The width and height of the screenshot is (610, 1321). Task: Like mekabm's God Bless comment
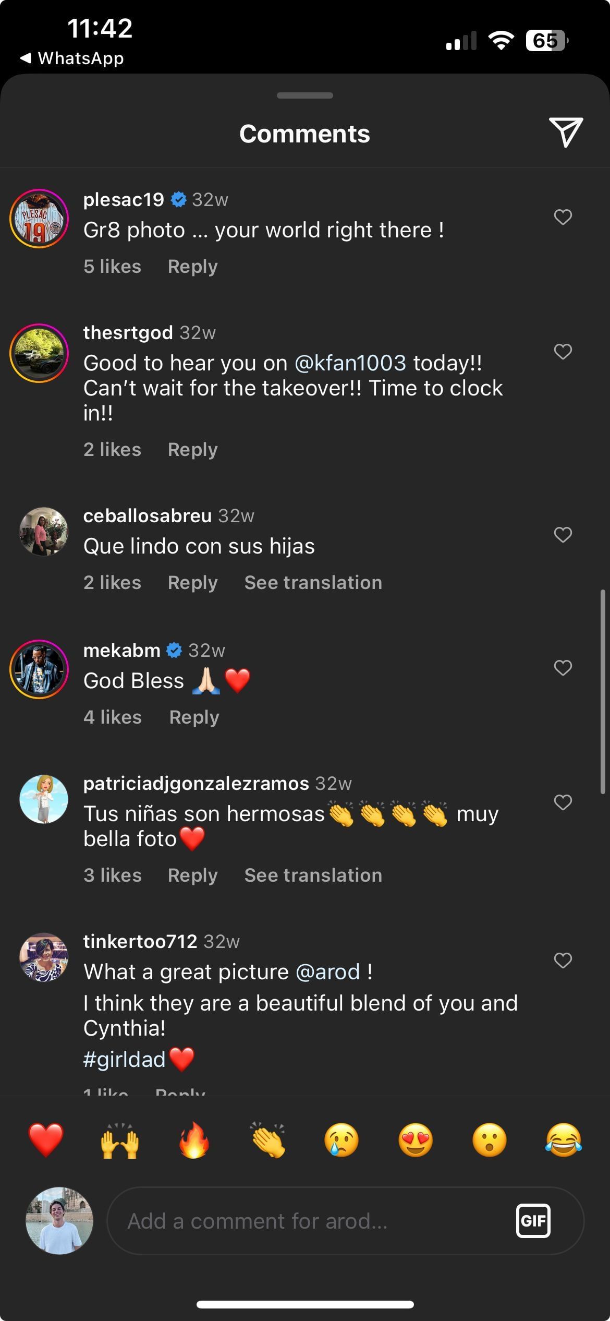point(563,668)
